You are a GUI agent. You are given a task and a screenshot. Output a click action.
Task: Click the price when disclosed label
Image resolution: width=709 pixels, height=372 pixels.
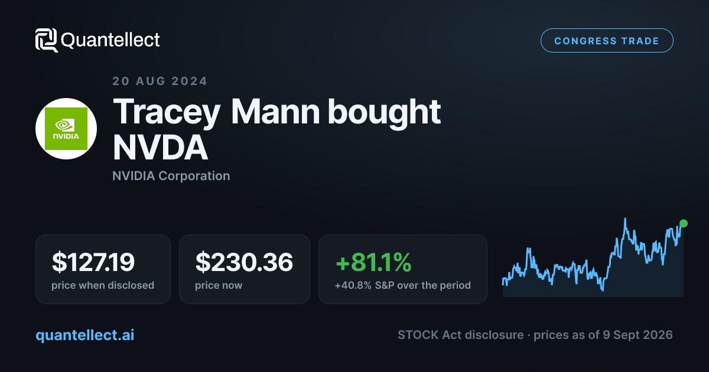(x=103, y=285)
